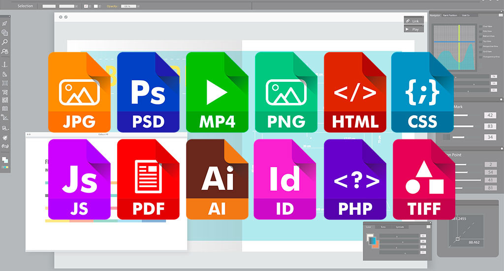Click the teal PNG image file icon

coord(286,92)
